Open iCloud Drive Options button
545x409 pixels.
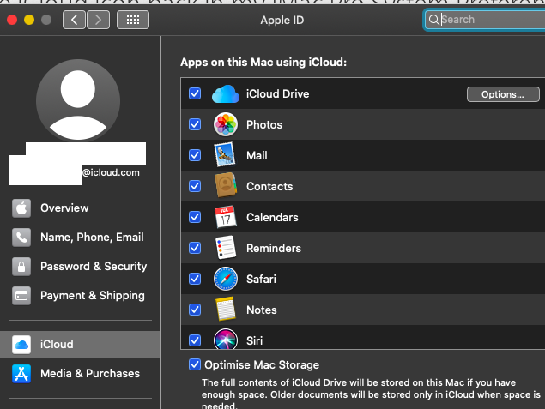click(x=503, y=94)
